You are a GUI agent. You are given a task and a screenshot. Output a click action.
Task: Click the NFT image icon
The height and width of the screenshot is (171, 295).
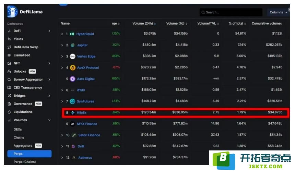point(9,63)
